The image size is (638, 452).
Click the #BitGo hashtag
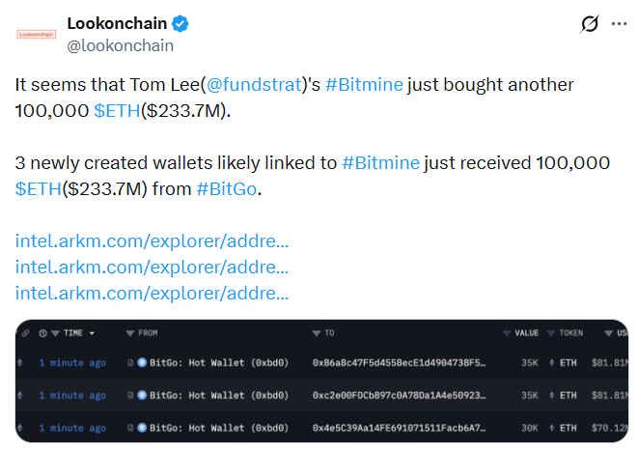(x=228, y=187)
